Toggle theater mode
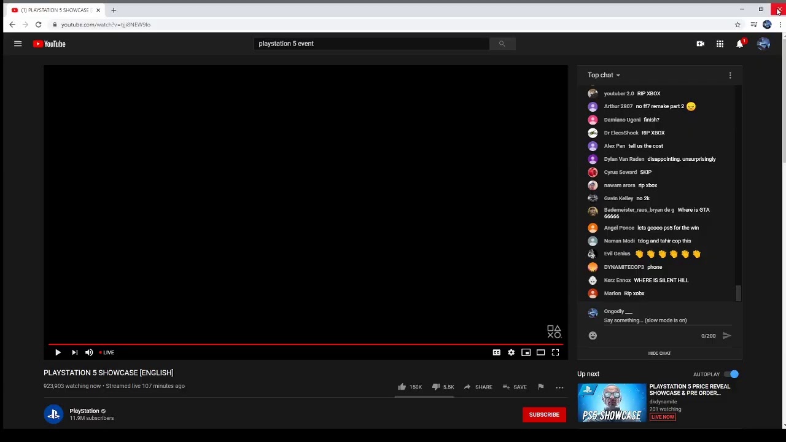 click(540, 352)
